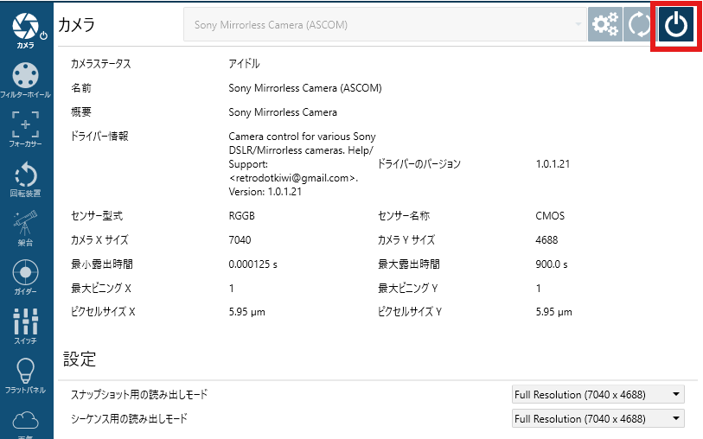Viewport: 703px width, 439px height.
Task: Expand the Sony Mirrorless Camera device dropdown
Action: [x=385, y=25]
